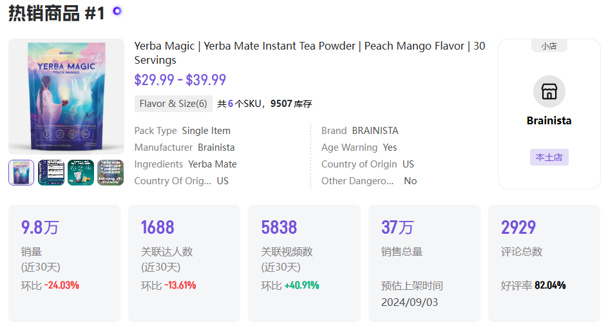
Task: Open the main Yerba Magic product image
Action: [x=66, y=97]
